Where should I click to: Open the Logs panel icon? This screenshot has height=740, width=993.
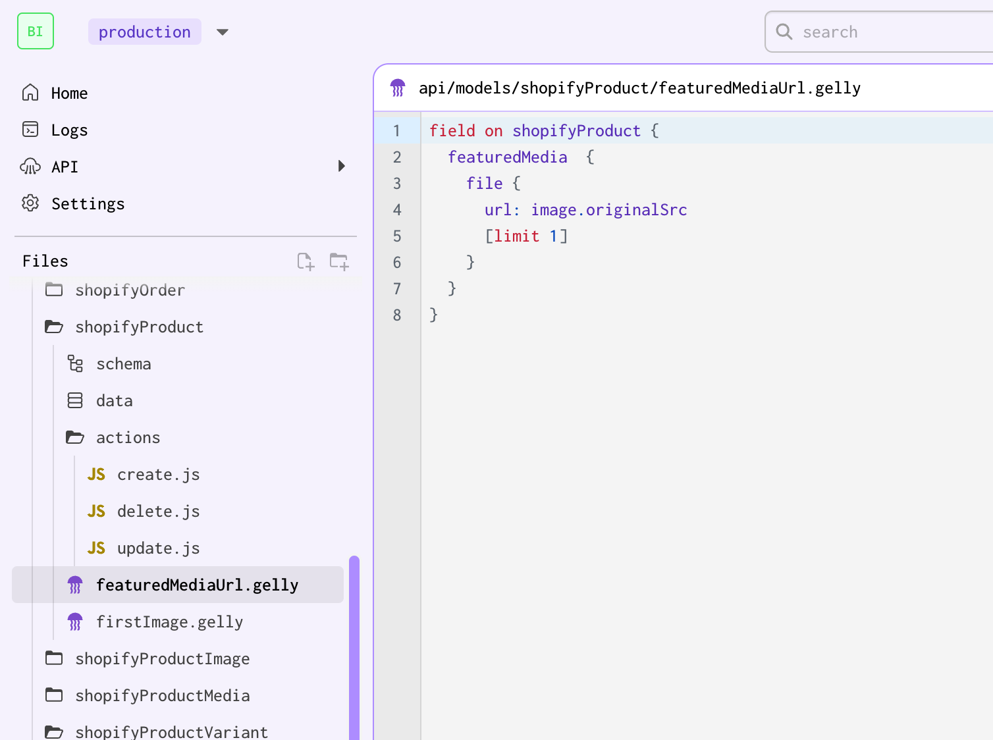(30, 130)
